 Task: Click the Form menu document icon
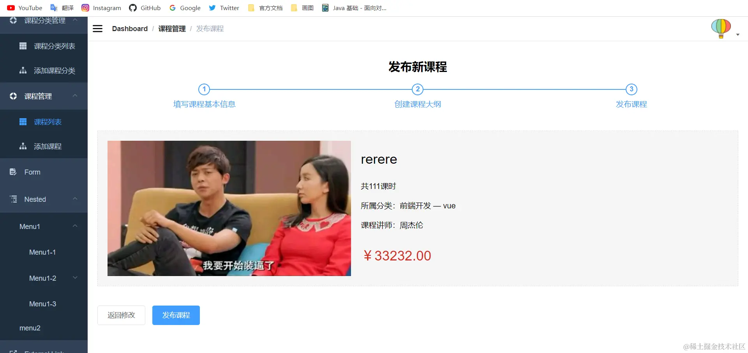tap(13, 172)
